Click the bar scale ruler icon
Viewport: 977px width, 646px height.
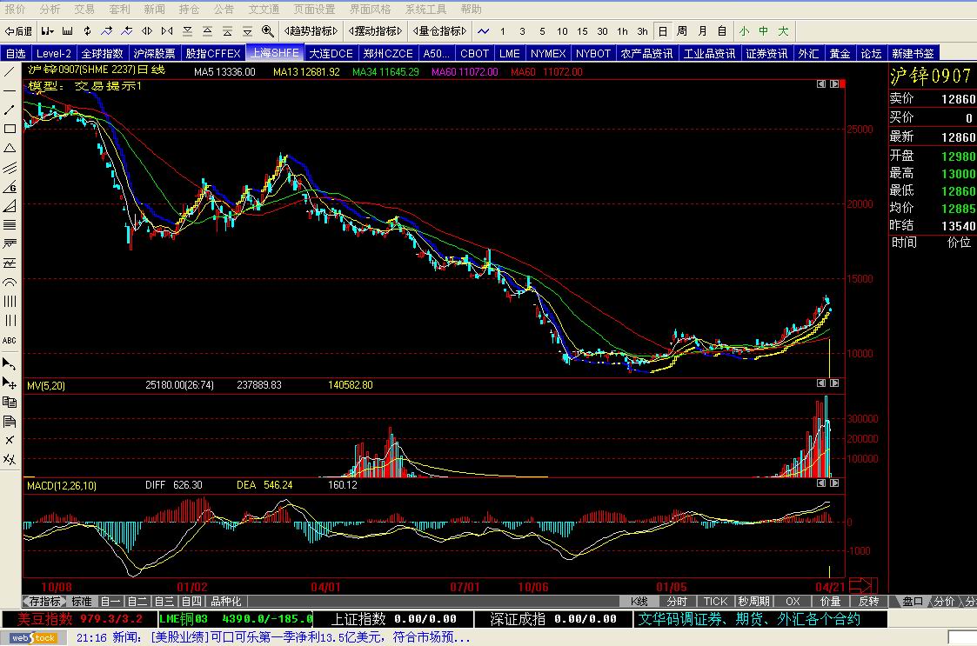coord(67,31)
